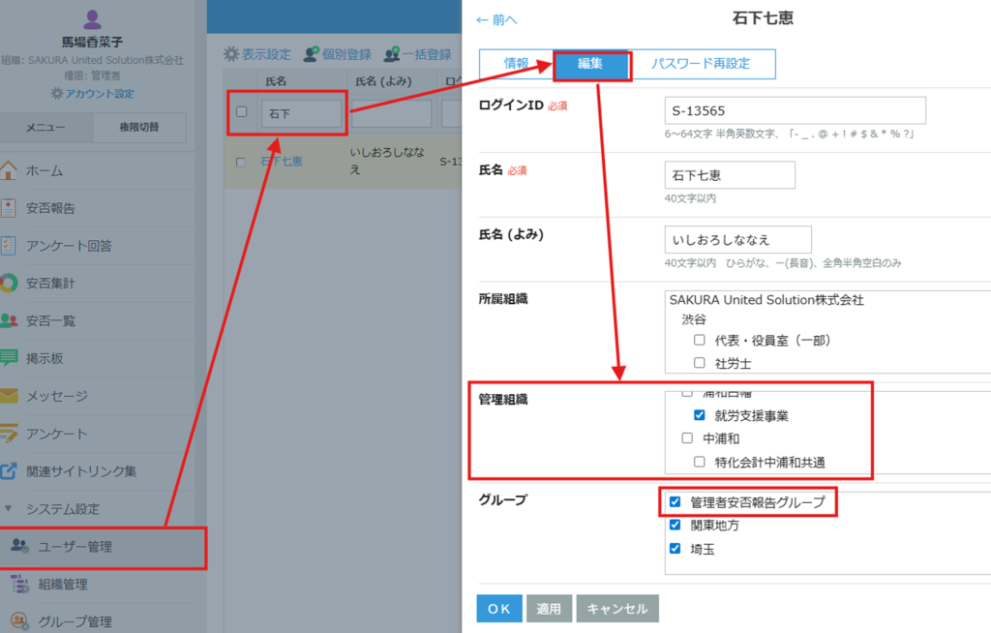Image resolution: width=991 pixels, height=633 pixels.
Task: Open the アカウント設定 link
Action: tap(93, 94)
